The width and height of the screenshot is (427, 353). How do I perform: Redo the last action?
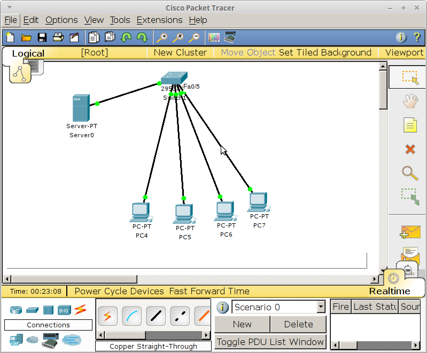[x=142, y=37]
